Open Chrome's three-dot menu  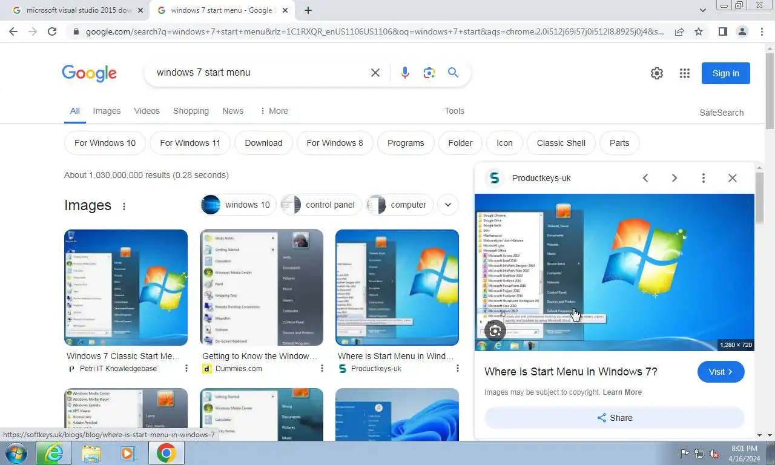pos(762,31)
